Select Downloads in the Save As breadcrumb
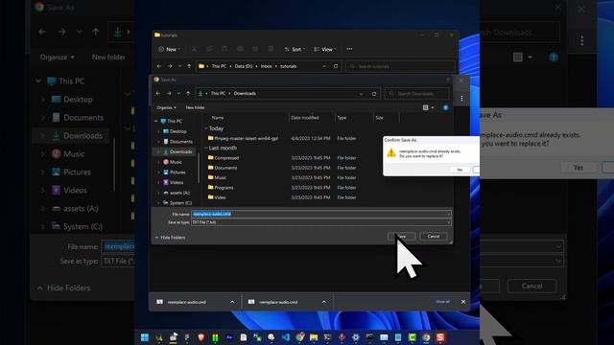This screenshot has height=345, width=614. [245, 94]
